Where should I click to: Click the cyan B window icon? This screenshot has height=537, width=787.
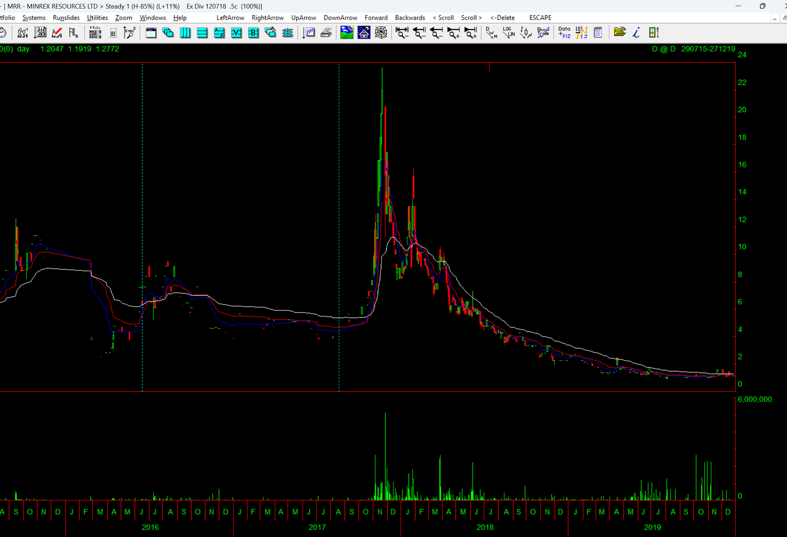253,33
